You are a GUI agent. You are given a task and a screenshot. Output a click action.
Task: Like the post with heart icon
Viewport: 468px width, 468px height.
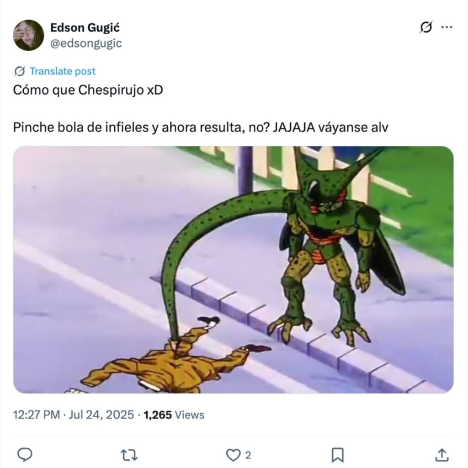tap(233, 455)
